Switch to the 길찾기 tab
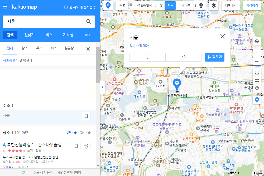 tap(30, 35)
